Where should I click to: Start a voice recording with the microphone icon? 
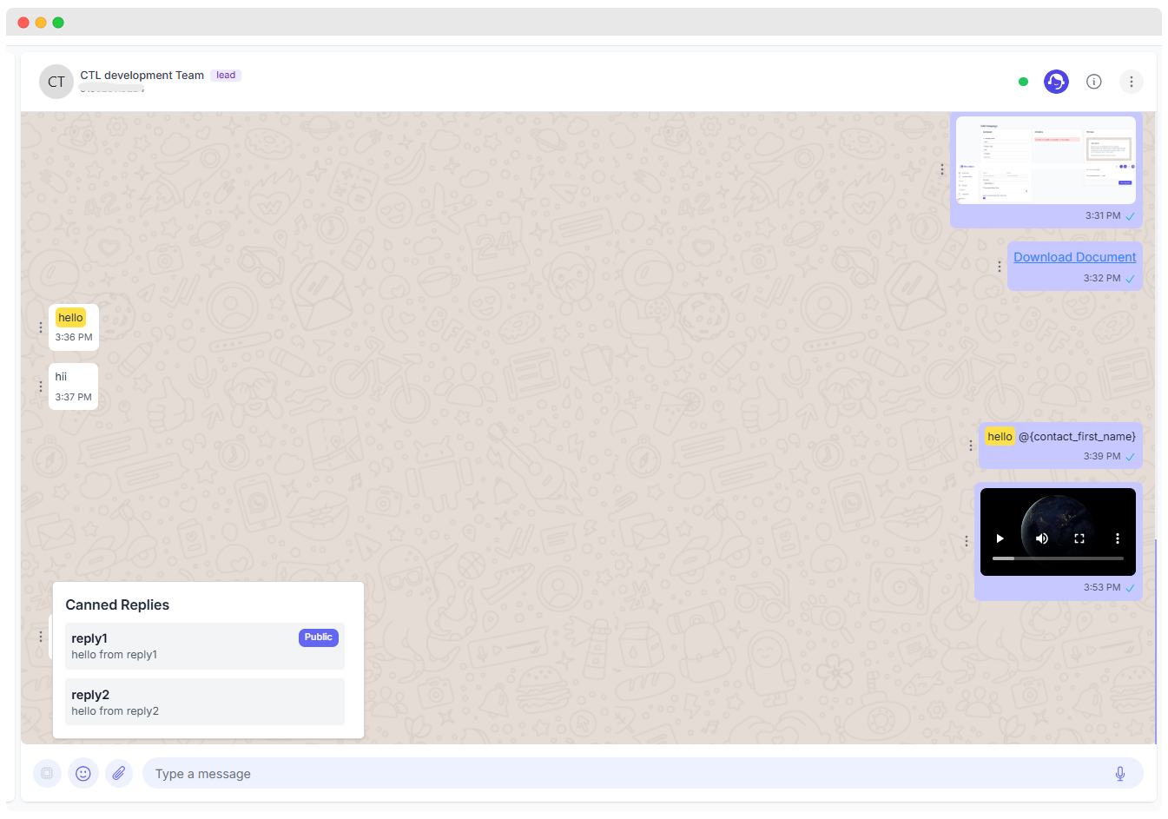1120,773
